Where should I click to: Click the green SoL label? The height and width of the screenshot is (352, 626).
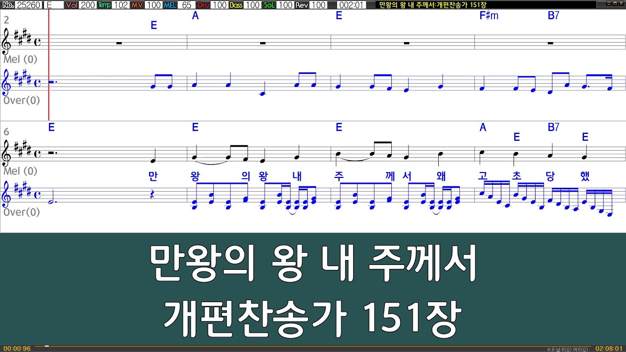[269, 5]
